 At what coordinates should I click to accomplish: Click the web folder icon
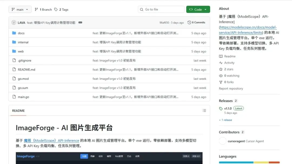[14, 51]
